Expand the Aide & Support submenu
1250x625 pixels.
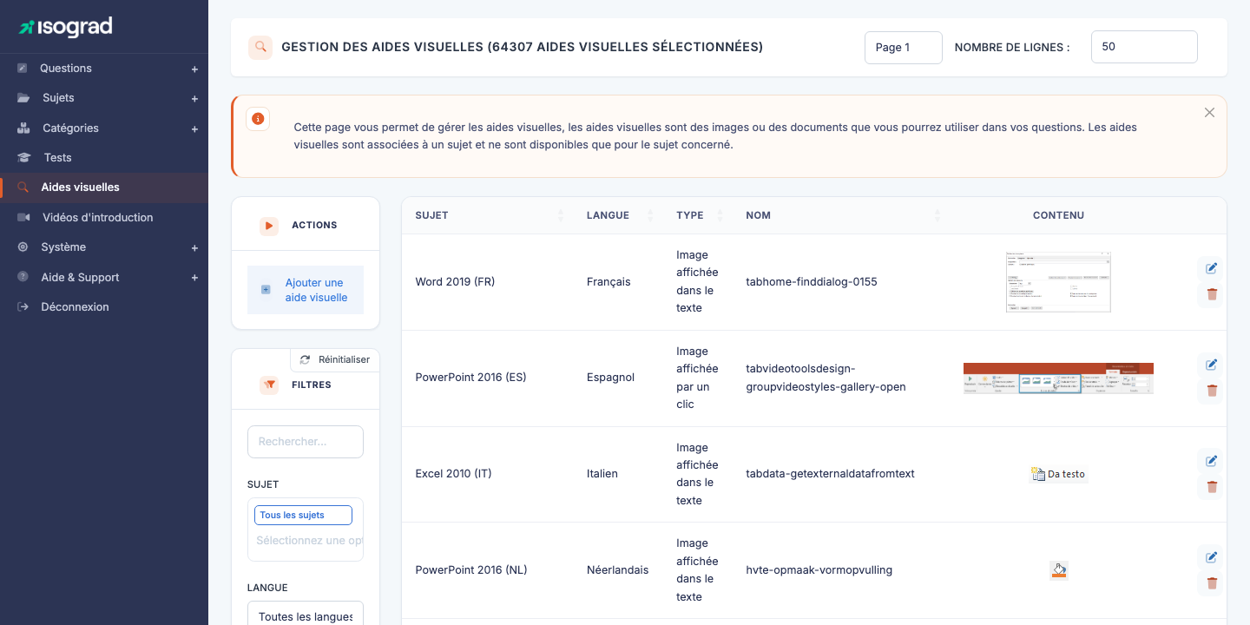pyautogui.click(x=194, y=278)
